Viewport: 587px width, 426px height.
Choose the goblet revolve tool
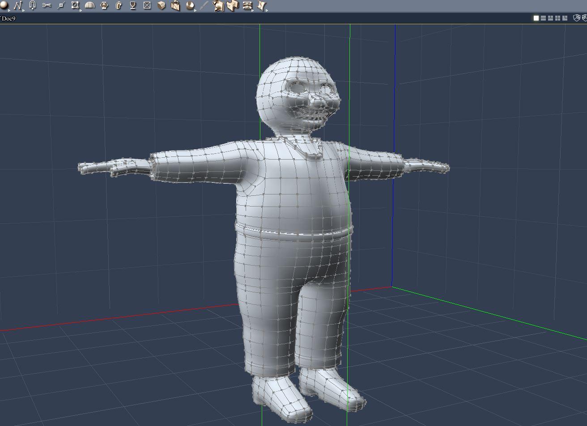[x=133, y=5]
